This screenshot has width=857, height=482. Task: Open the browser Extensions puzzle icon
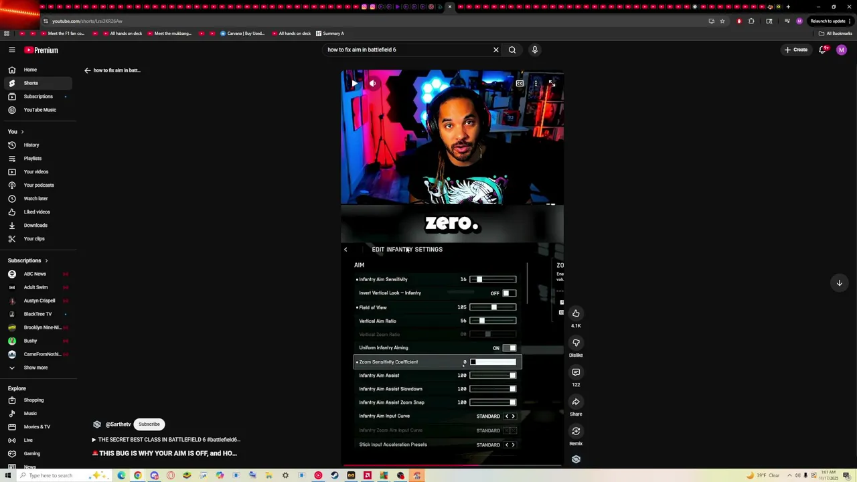click(751, 21)
